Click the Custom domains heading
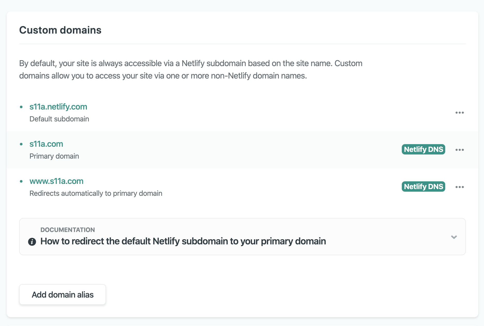The width and height of the screenshot is (484, 326). (60, 30)
